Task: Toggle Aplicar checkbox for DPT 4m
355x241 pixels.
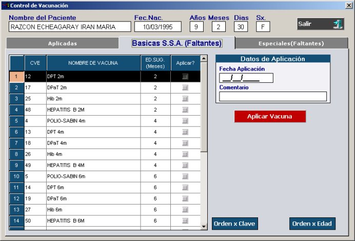Action: [x=185, y=132]
